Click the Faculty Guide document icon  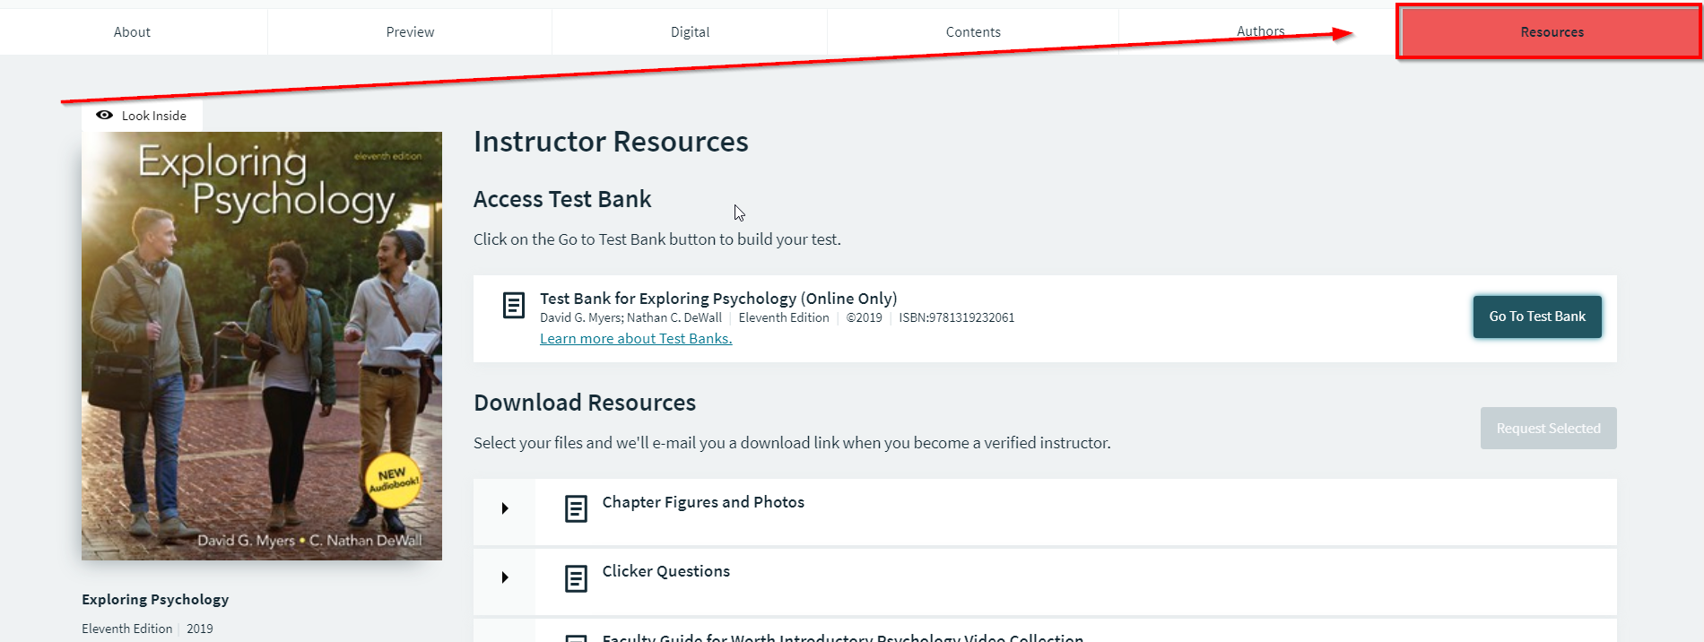[574, 637]
